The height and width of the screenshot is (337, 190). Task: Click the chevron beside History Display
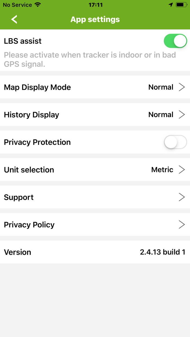pos(182,114)
